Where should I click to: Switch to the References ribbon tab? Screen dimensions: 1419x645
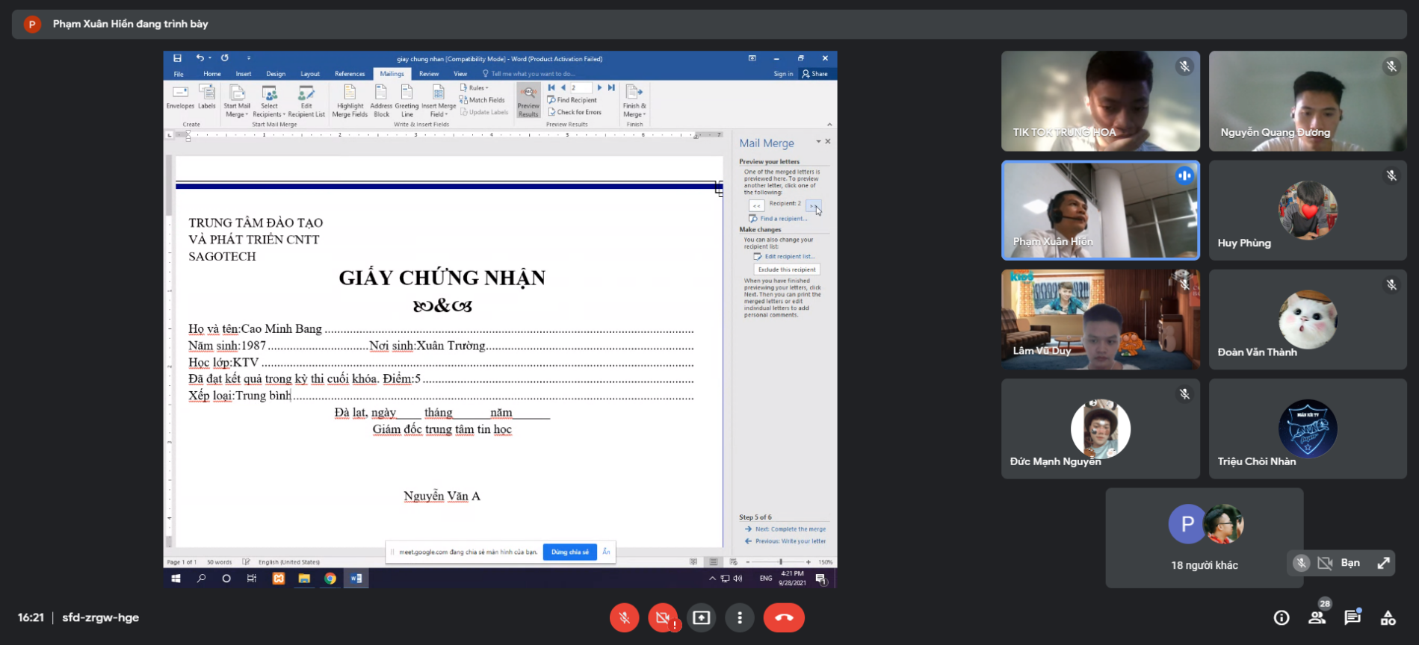[350, 74]
